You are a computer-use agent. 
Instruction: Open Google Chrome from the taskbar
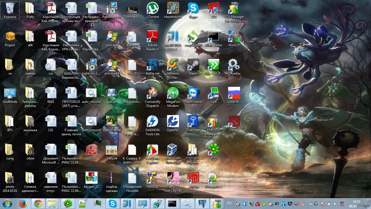coord(38,204)
